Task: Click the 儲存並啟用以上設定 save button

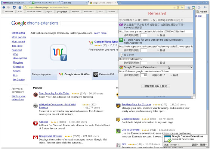Action: coord(155,86)
